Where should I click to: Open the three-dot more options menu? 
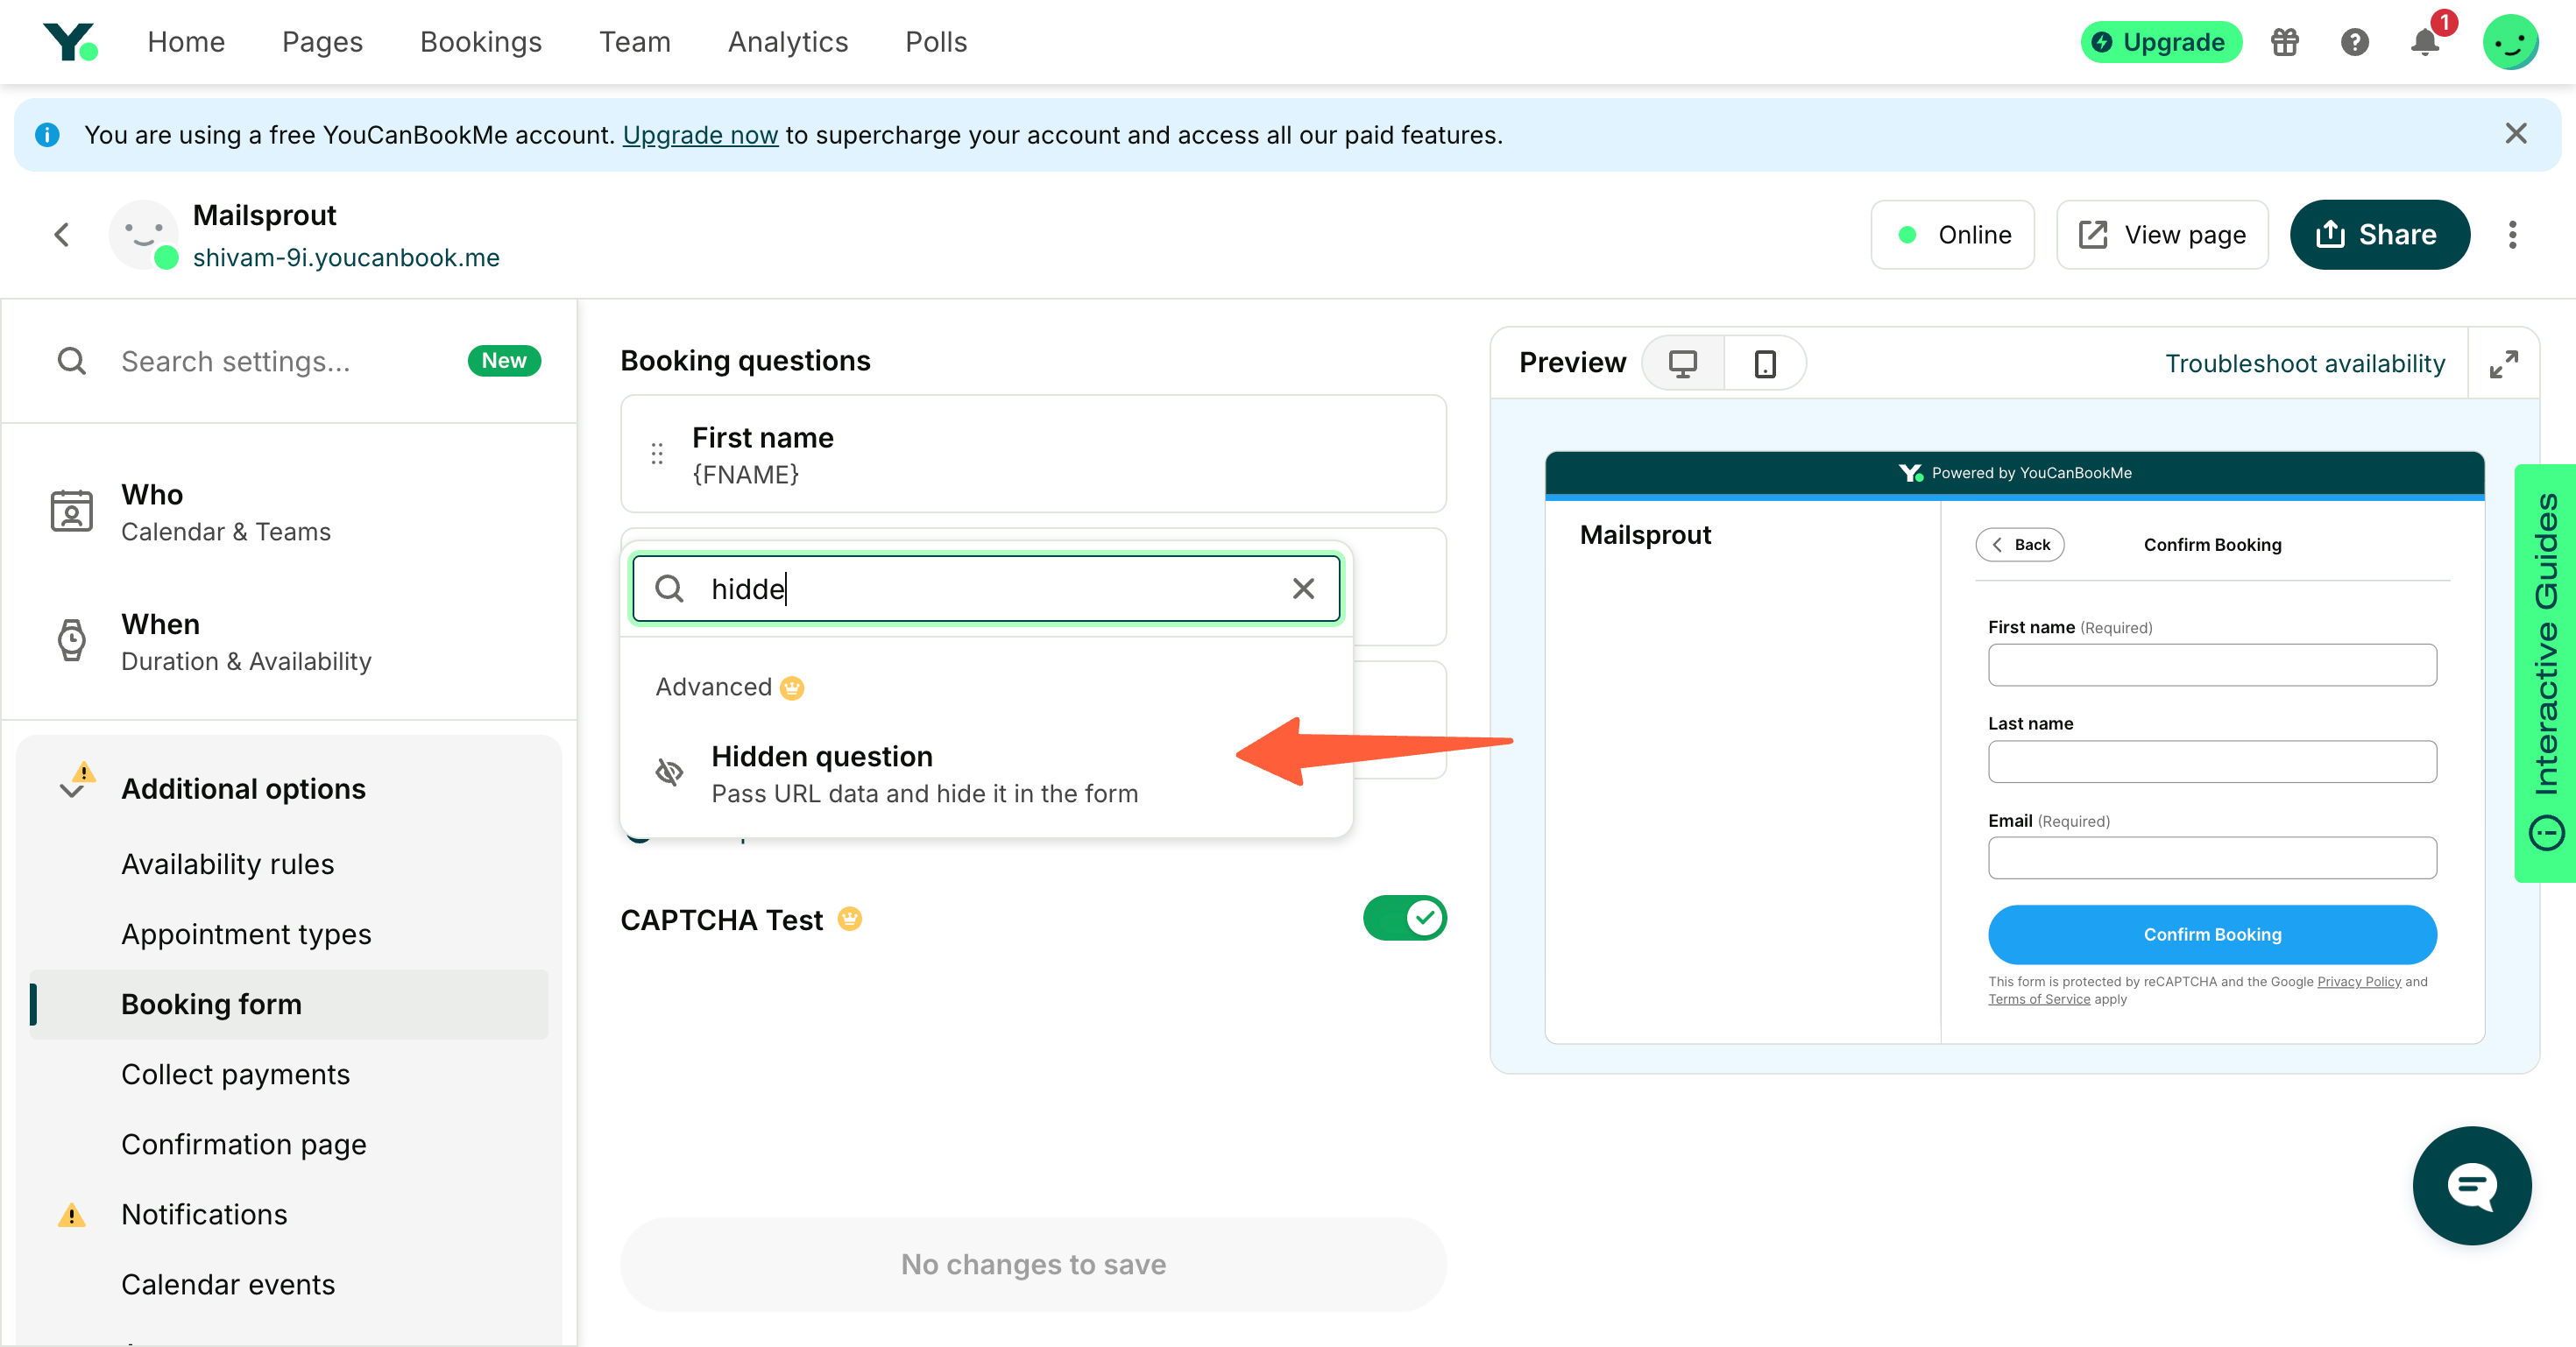pyautogui.click(x=2512, y=235)
